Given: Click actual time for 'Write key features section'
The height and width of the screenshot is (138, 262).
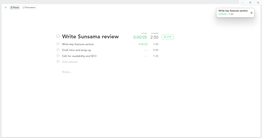Looking at the screenshot, I should tap(143, 44).
